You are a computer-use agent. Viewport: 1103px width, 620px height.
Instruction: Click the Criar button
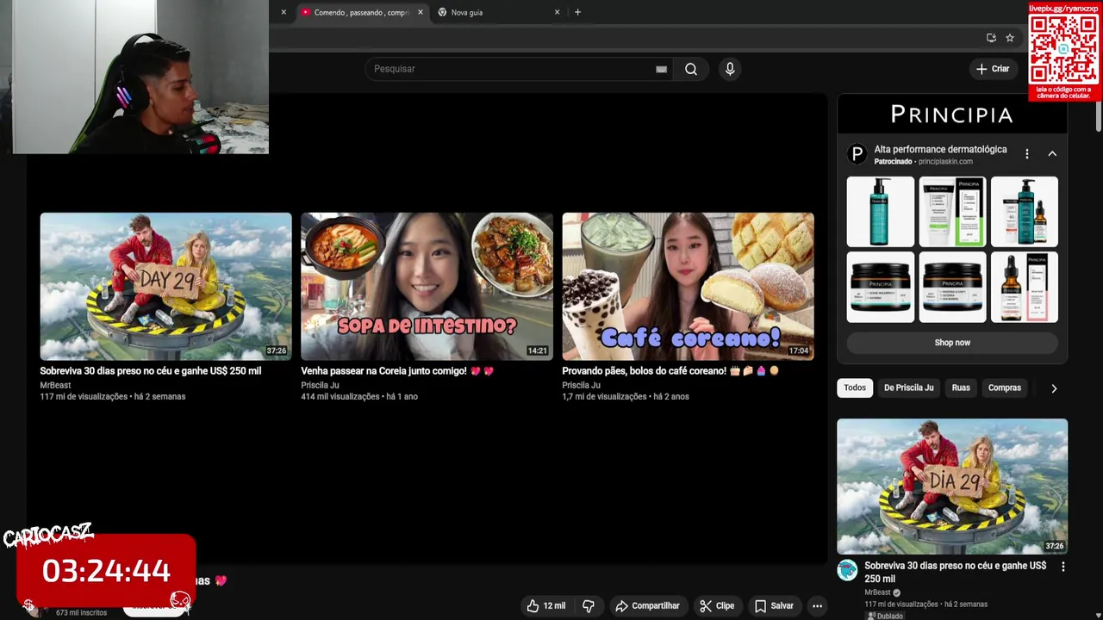[993, 69]
